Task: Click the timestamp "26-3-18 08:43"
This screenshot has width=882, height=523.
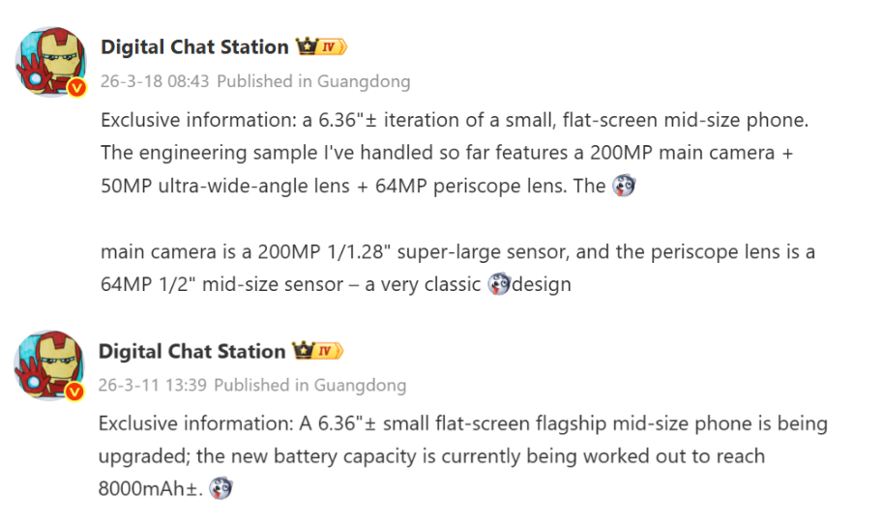Action: click(x=154, y=81)
